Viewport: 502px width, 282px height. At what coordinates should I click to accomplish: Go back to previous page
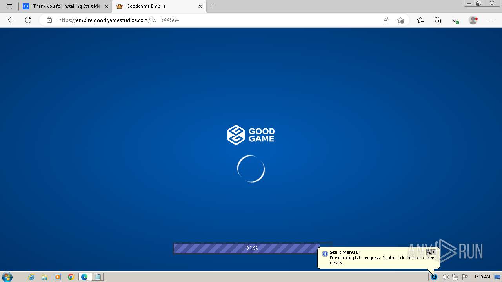click(11, 20)
